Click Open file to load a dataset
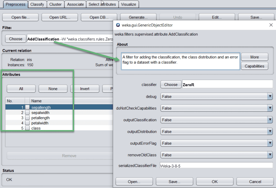The height and width of the screenshot is (188, 276). tap(20, 17)
